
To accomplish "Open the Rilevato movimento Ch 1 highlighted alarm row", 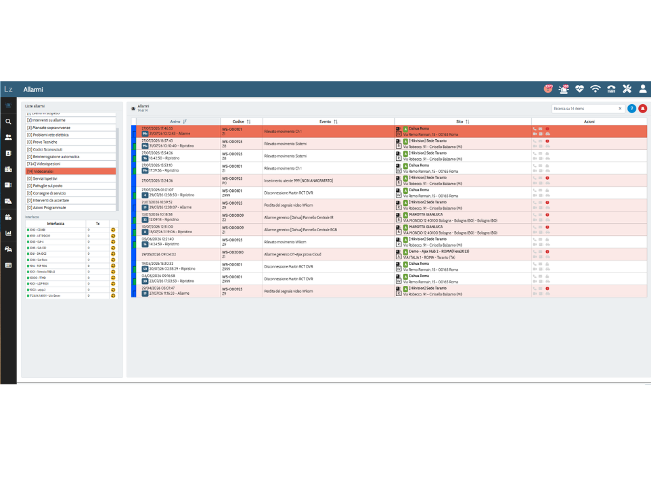I will point(389,132).
